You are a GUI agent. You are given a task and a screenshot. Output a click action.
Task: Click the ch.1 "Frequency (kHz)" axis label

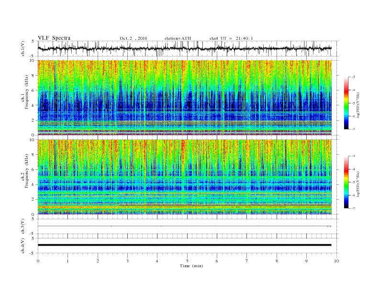pos(26,92)
